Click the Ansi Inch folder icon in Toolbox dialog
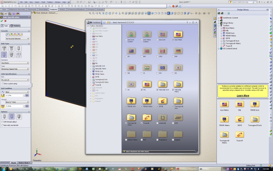The width and height of the screenshot is (273, 171). click(x=162, y=34)
